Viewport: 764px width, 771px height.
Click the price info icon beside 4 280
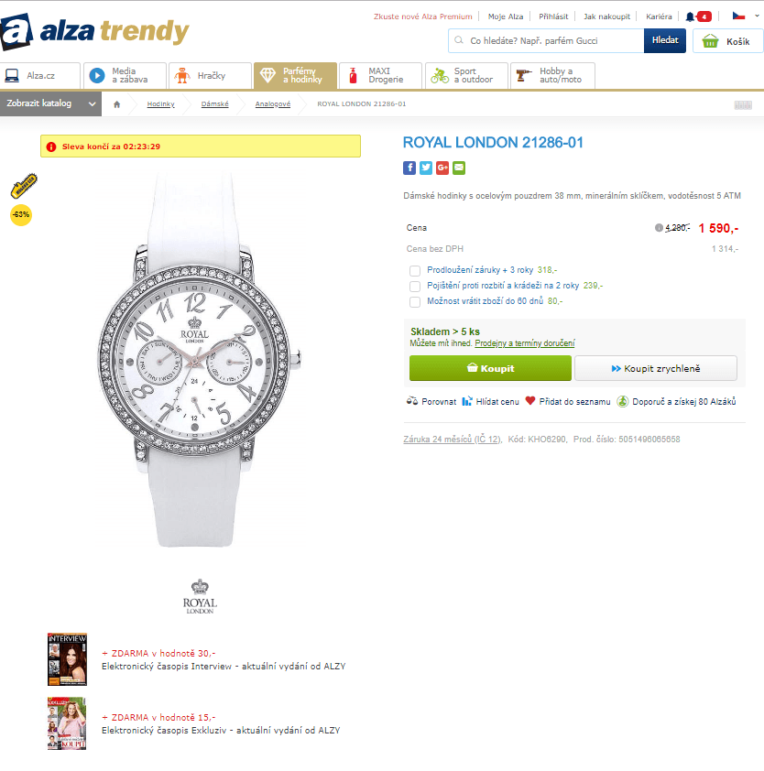tap(659, 228)
